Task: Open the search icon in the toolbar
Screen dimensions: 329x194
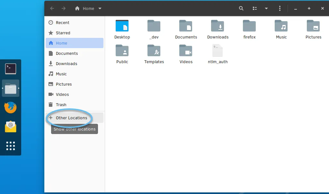Action: [x=241, y=8]
